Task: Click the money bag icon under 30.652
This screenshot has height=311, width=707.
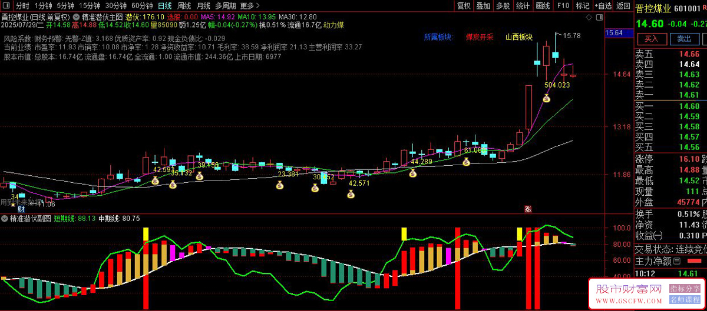Action: (x=315, y=188)
